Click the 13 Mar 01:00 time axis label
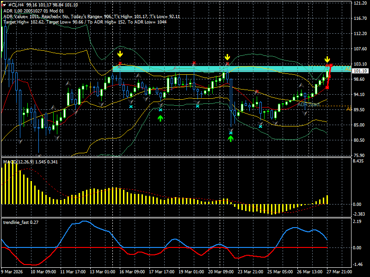The image size is (370, 277). coord(102,272)
